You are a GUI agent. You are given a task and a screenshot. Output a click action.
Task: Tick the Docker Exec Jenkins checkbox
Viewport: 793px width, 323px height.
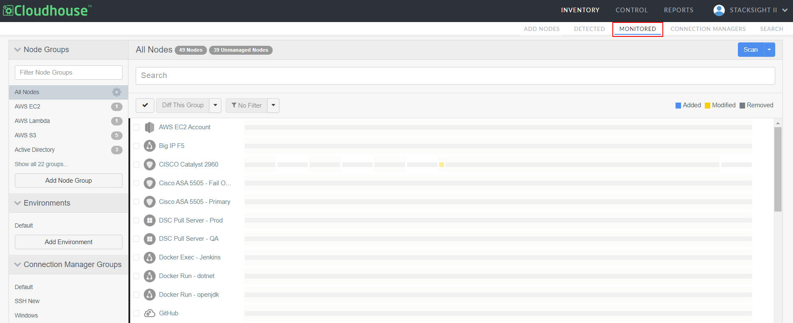coord(136,257)
